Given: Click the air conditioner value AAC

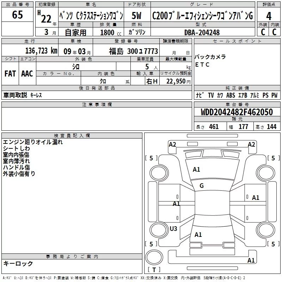Looking at the screenshot, I should 27,74.
